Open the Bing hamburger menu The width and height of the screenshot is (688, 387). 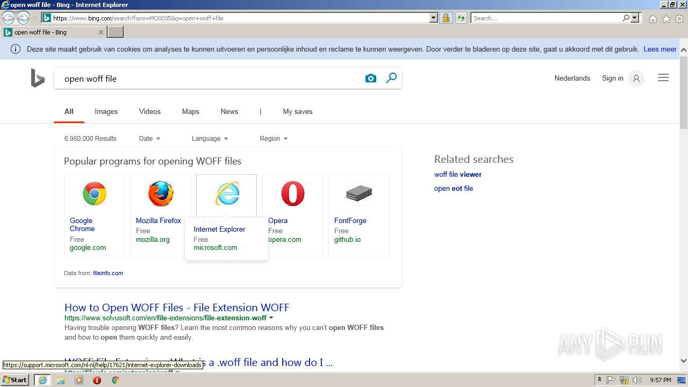(663, 78)
